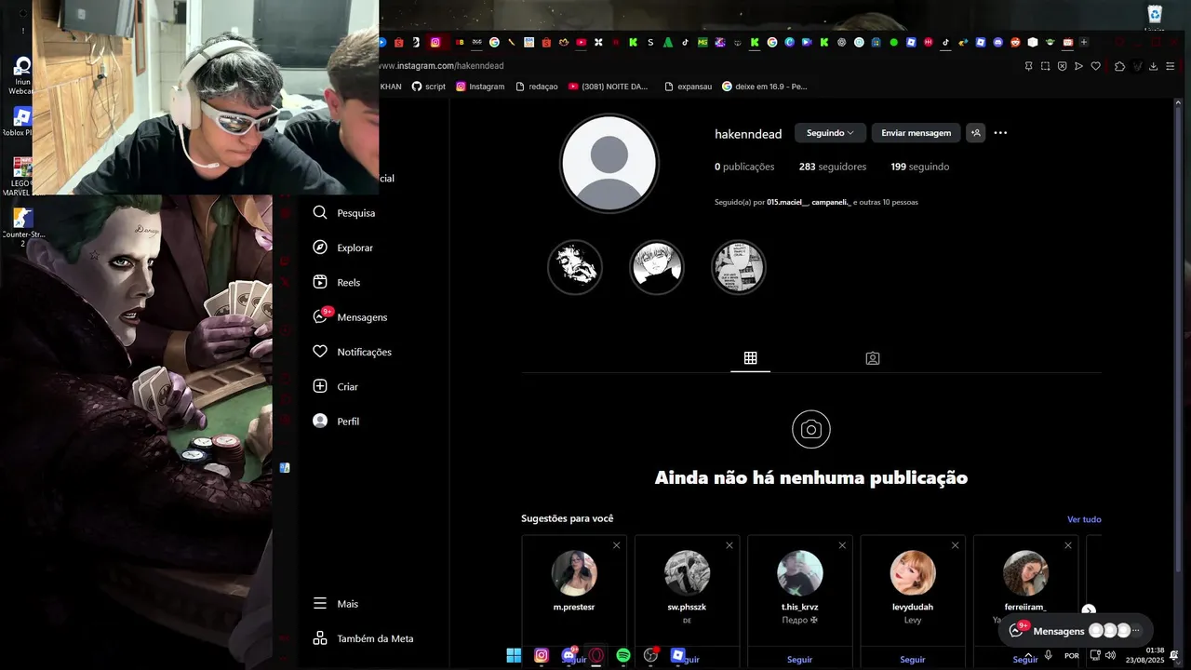Open a new browser tab

pyautogui.click(x=1084, y=42)
